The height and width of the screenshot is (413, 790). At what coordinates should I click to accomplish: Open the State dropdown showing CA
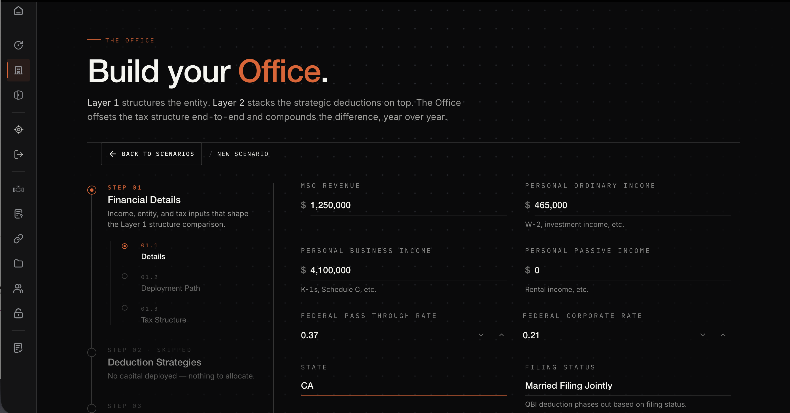(404, 386)
